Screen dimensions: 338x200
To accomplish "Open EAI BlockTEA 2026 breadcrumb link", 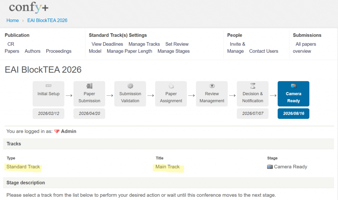I will pyautogui.click(x=47, y=20).
